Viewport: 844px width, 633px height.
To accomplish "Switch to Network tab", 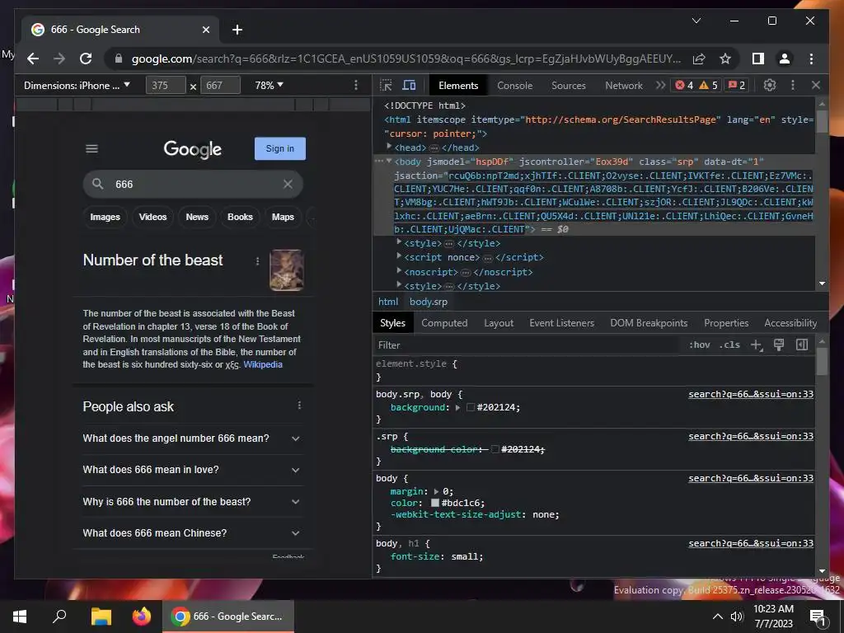I will 624,85.
